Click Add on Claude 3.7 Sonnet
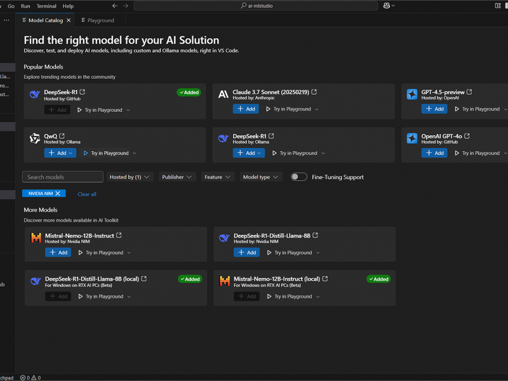This screenshot has height=381, width=508. 246,109
